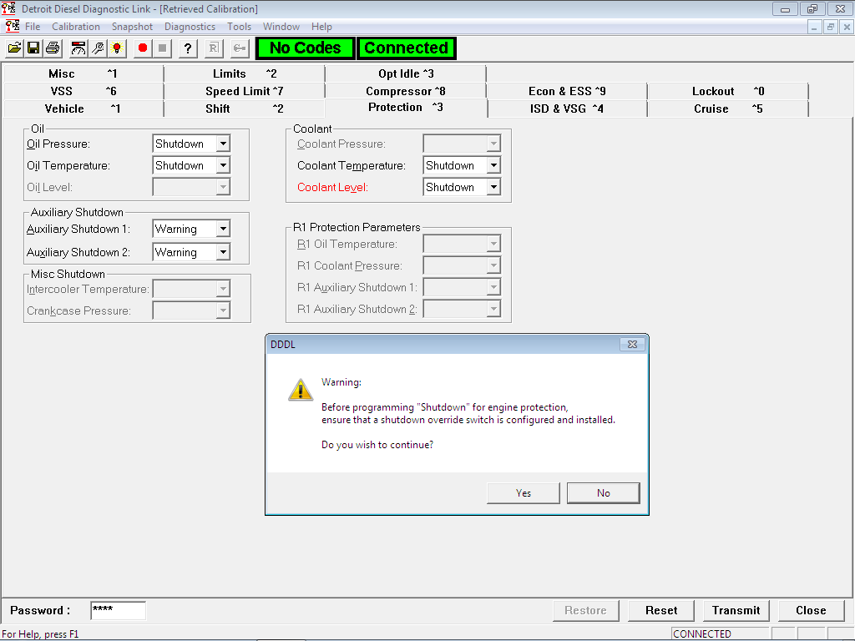This screenshot has width=855, height=641.
Task: Click the grayed key arrow toolbar icon
Action: pos(240,48)
